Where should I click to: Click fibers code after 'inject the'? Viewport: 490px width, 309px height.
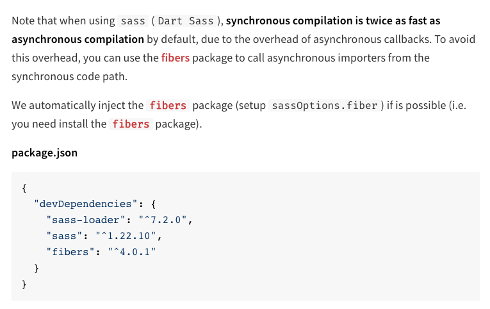[x=168, y=105]
